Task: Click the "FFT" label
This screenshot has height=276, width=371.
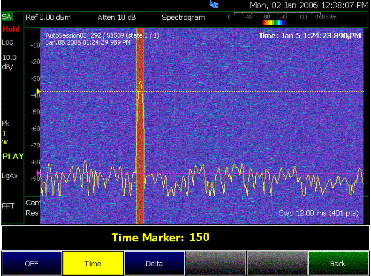Action: (x=8, y=206)
